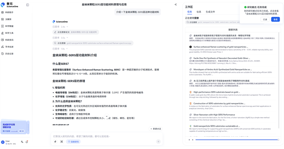The image size is (284, 149).
Task: Click the language translate icon
Action: [x=22, y=142]
